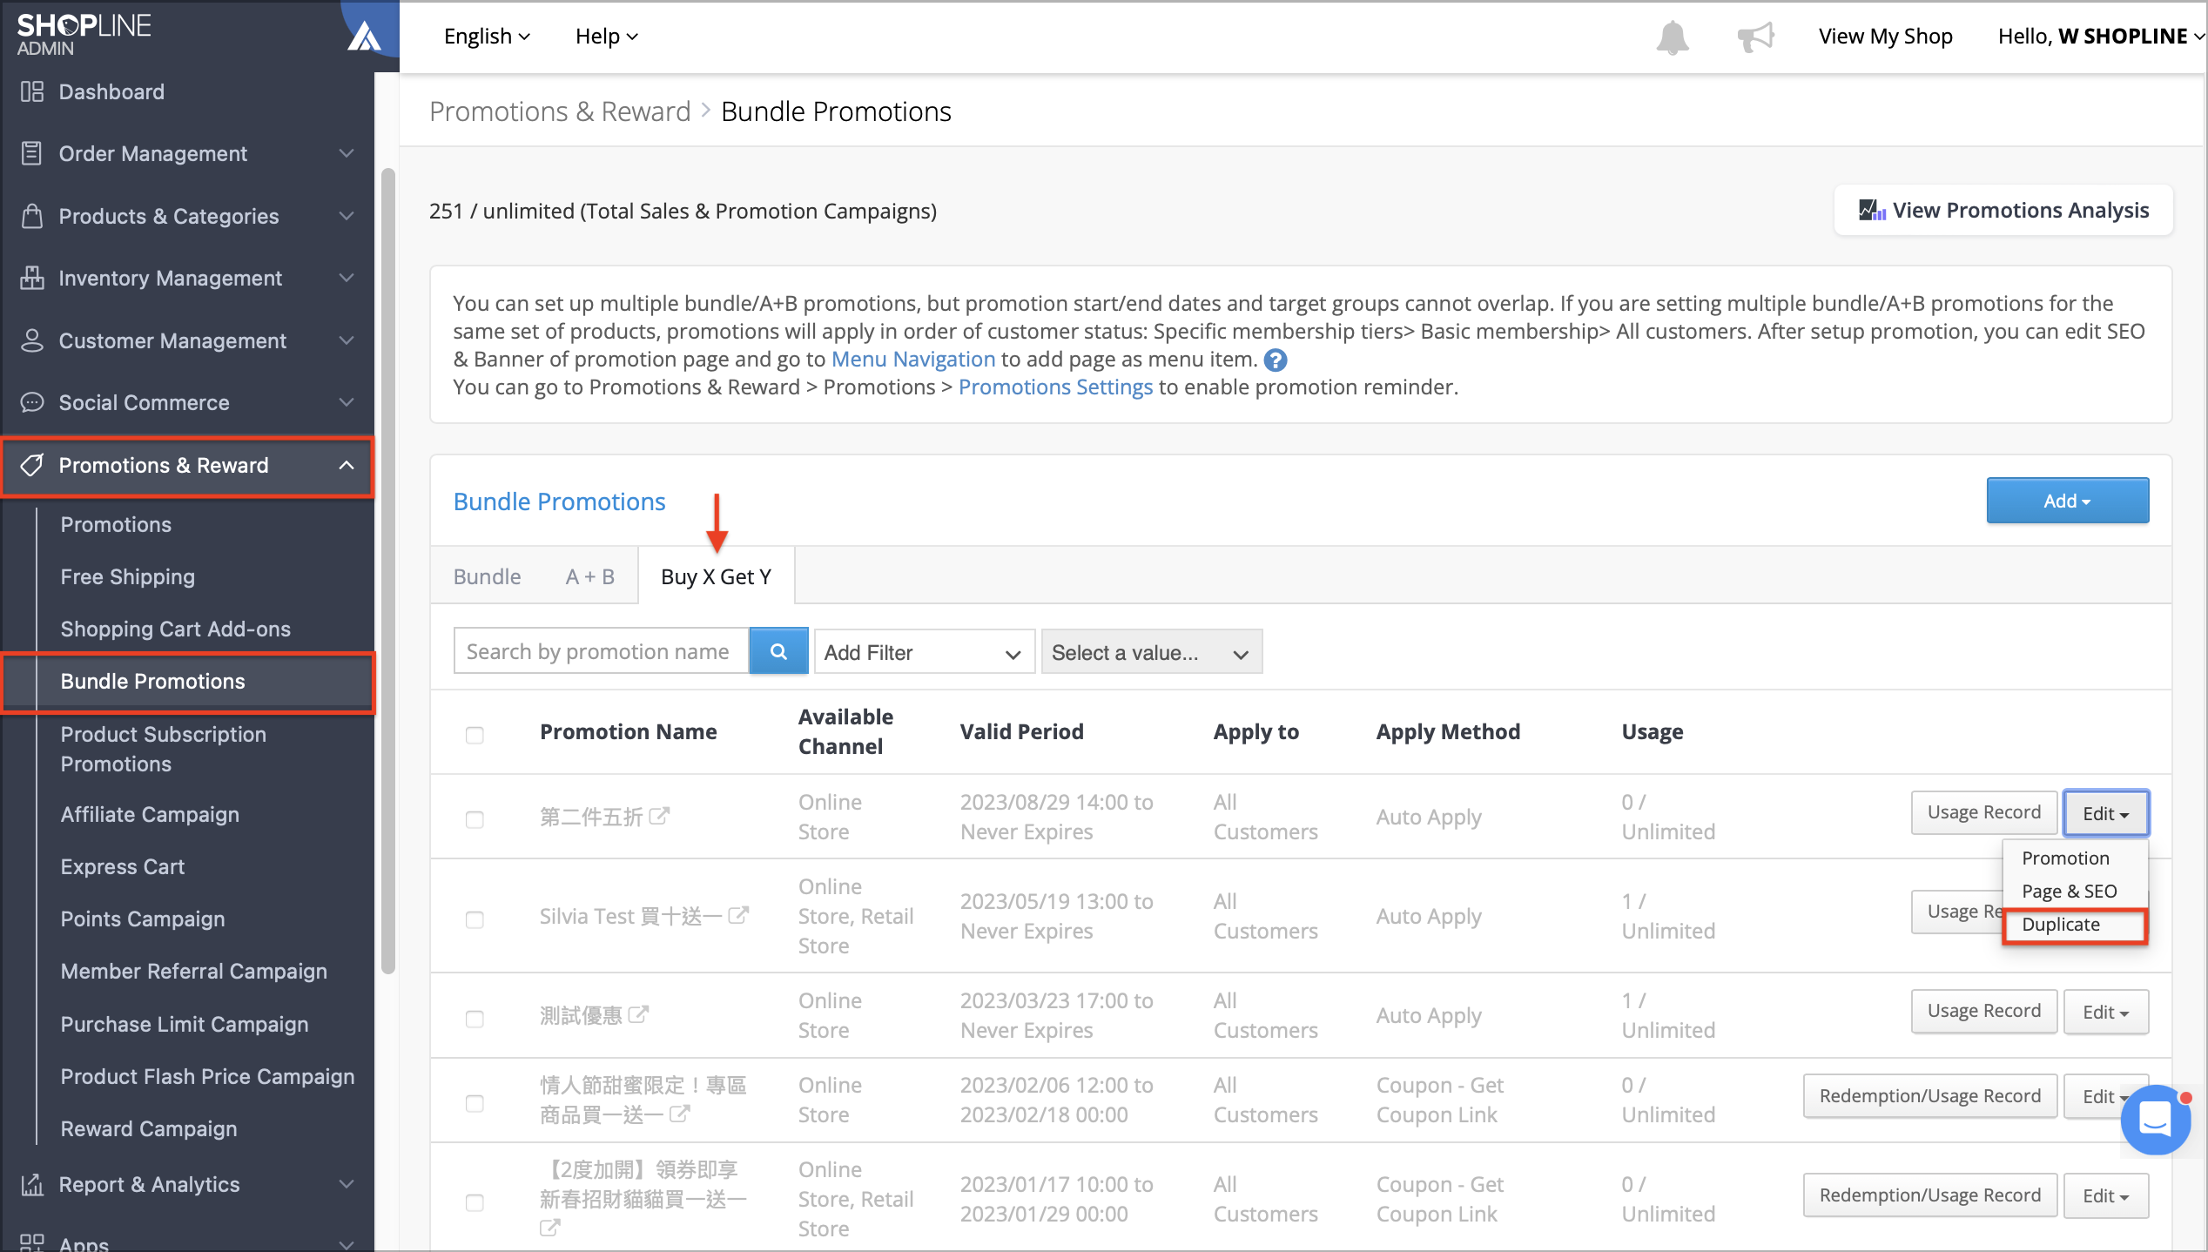Choose Page & SEO from the Edit menu
The width and height of the screenshot is (2208, 1252).
(2069, 892)
